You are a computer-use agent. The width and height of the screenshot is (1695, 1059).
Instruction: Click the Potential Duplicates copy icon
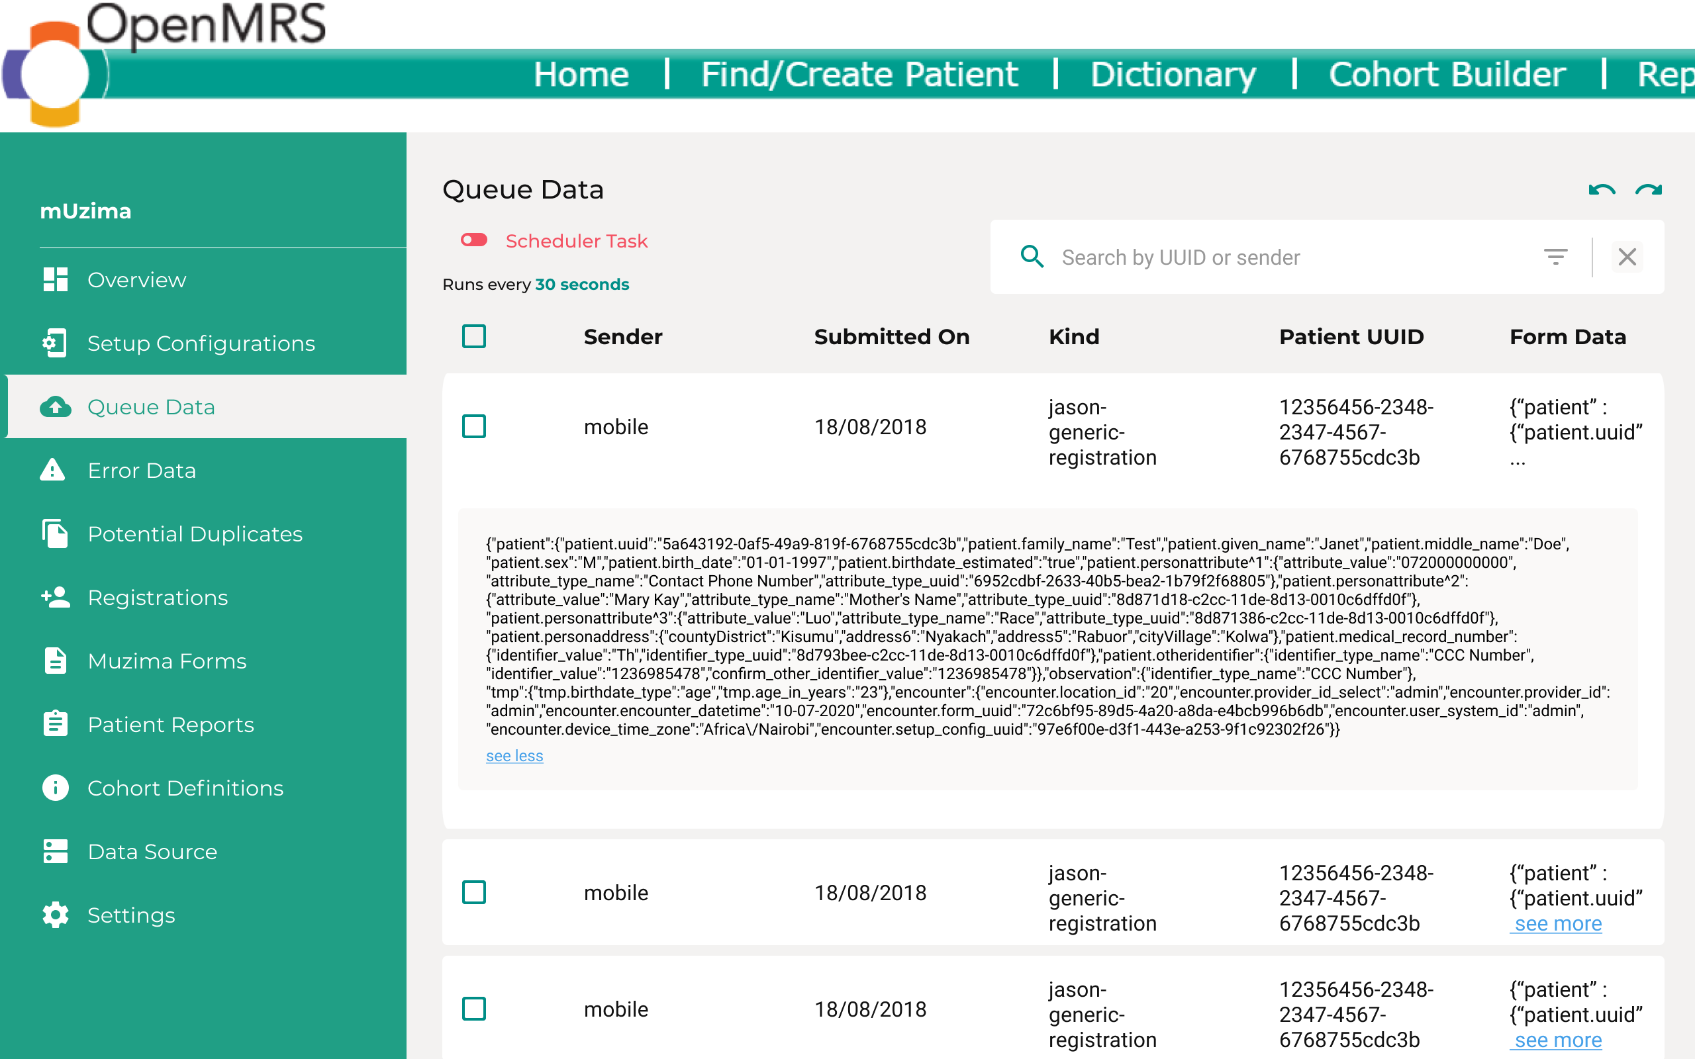(56, 533)
